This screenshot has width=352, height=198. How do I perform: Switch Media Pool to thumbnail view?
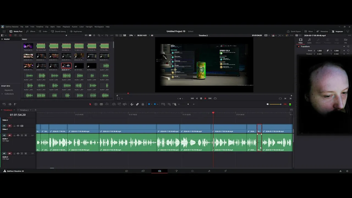[x=90, y=35]
